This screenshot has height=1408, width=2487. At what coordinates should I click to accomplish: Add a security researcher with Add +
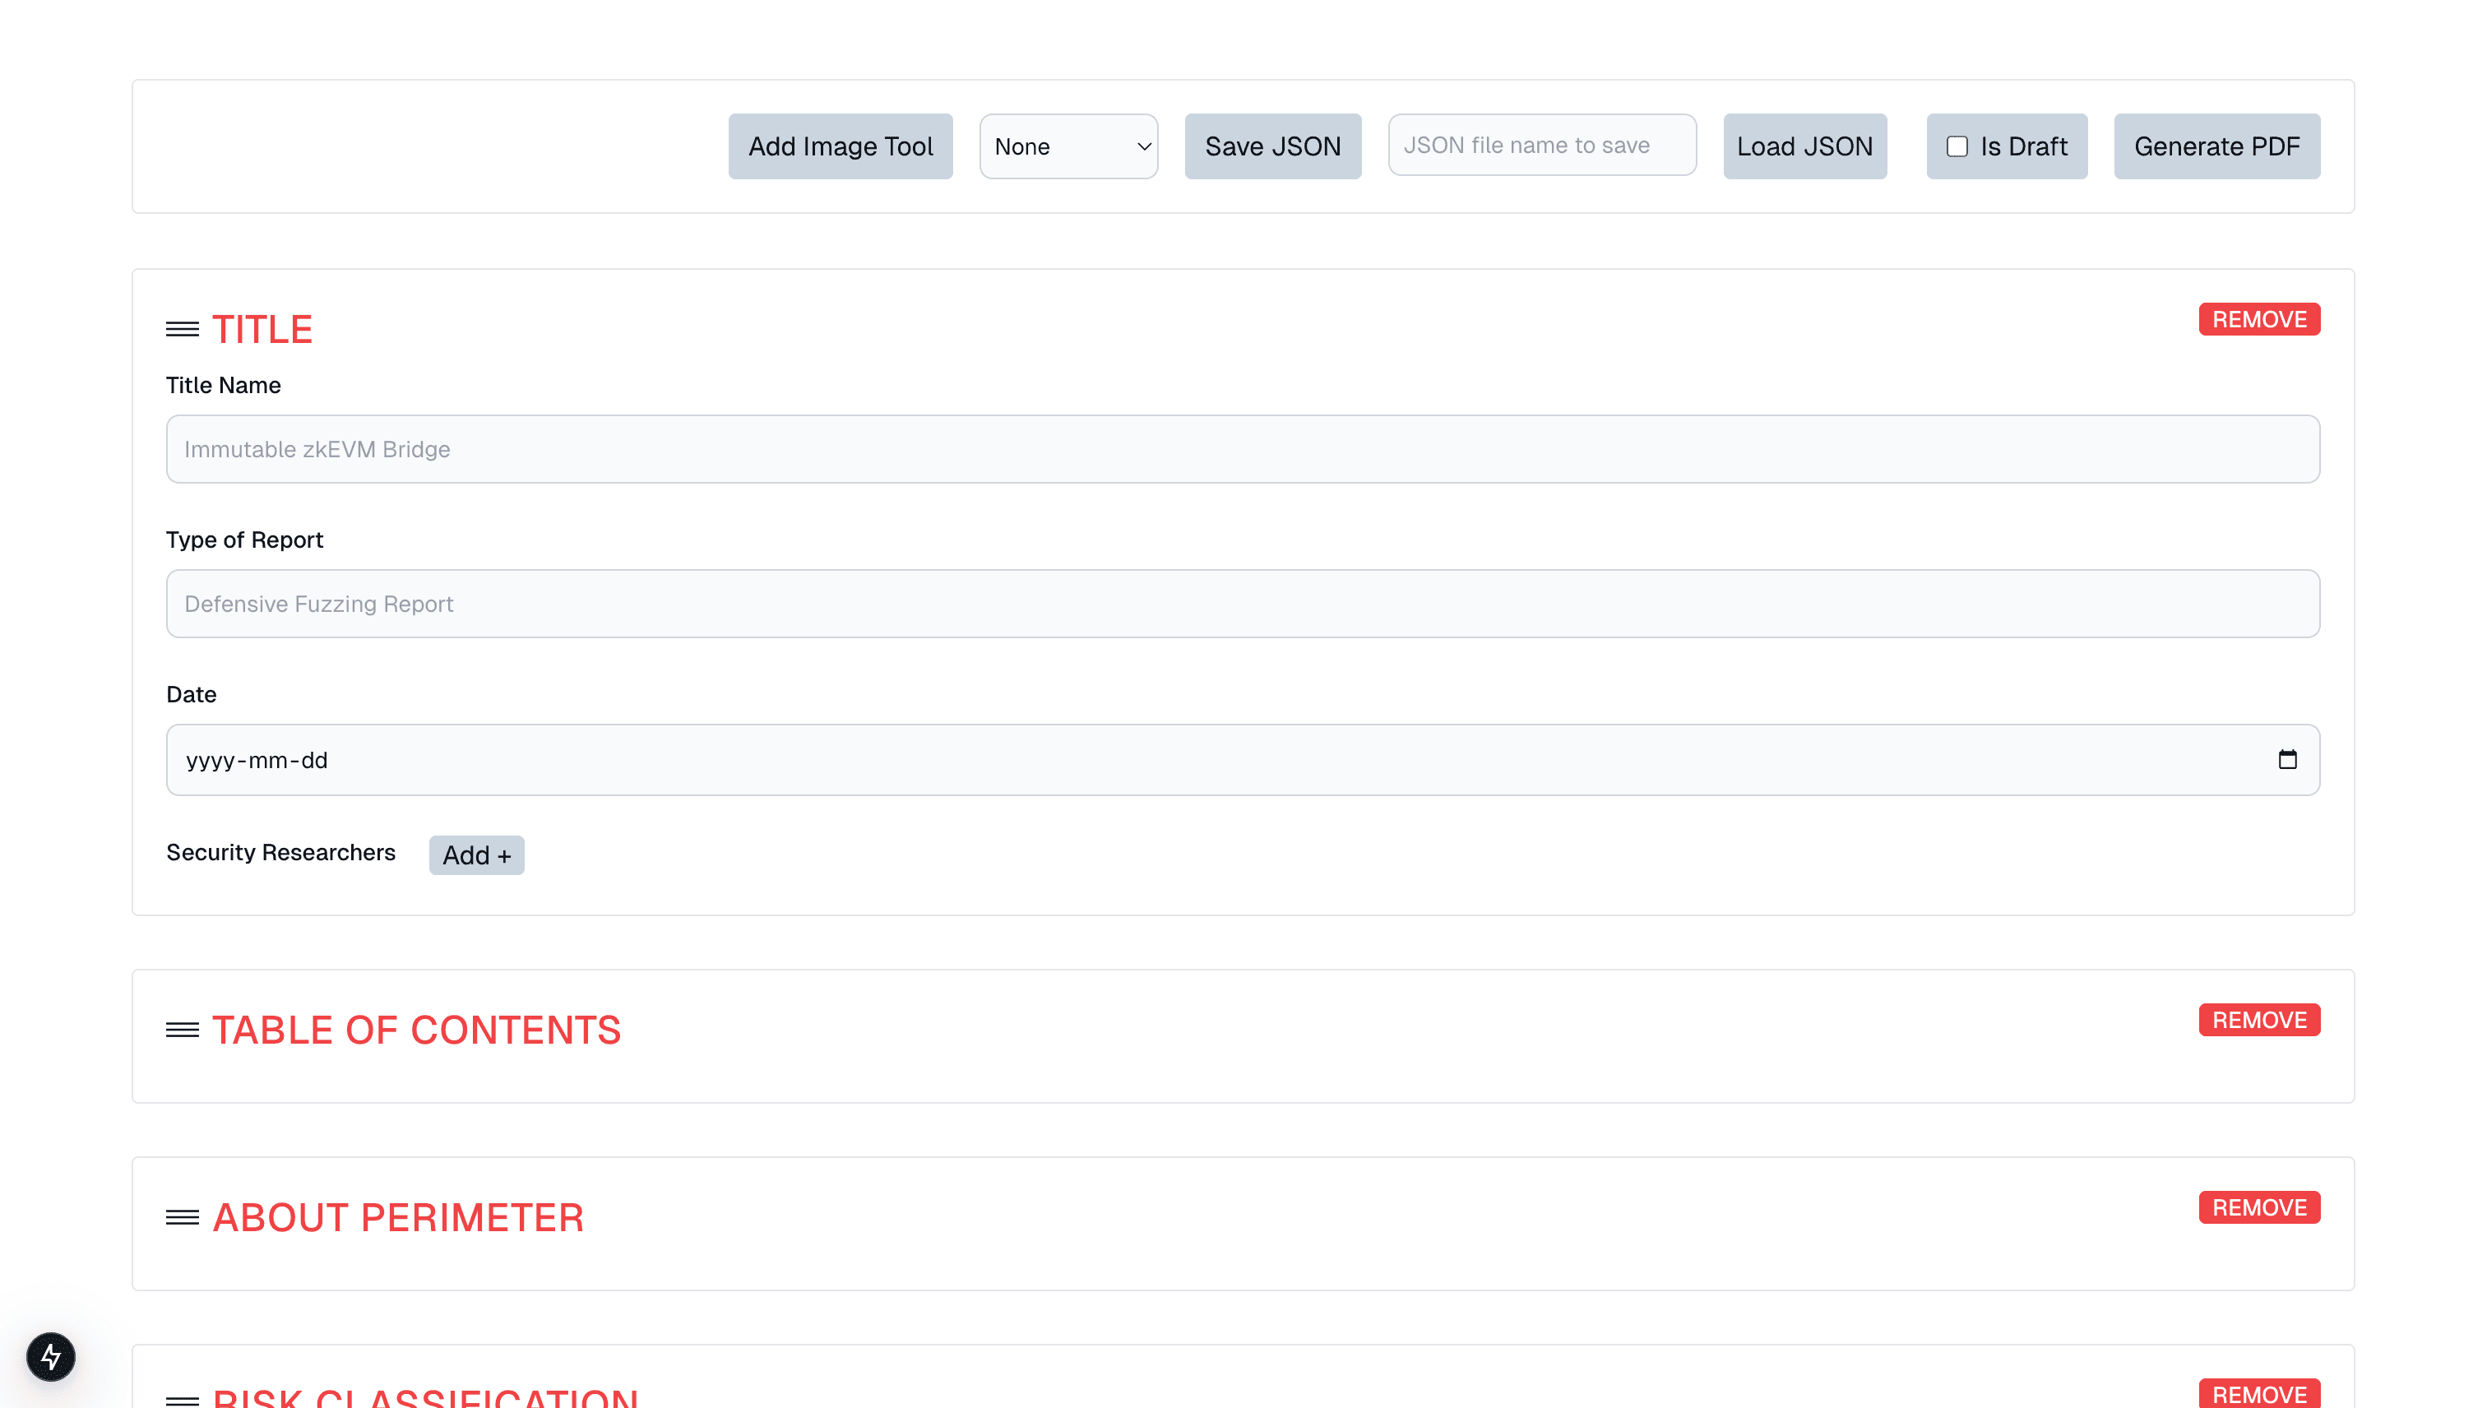tap(477, 855)
